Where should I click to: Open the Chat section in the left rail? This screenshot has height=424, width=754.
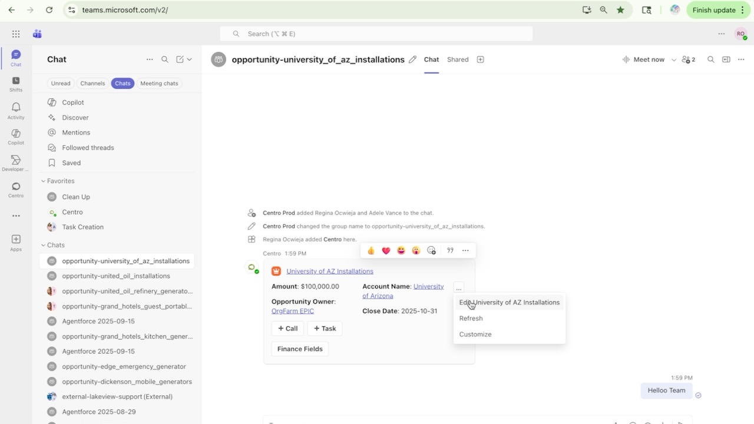coord(16,58)
